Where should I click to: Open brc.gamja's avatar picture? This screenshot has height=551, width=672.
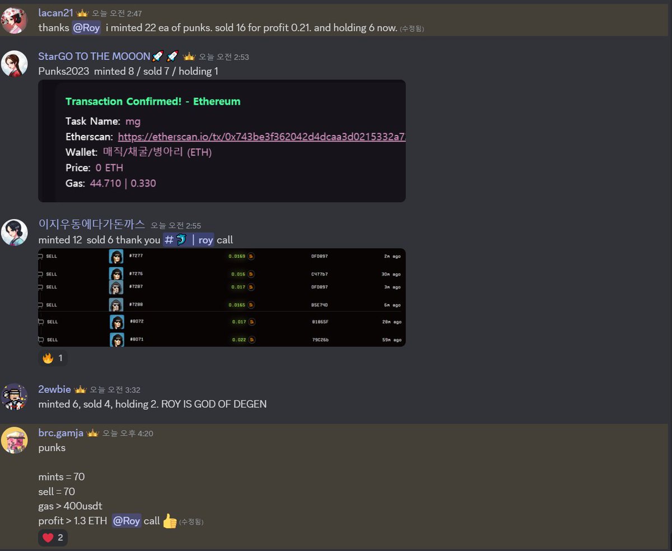click(15, 440)
